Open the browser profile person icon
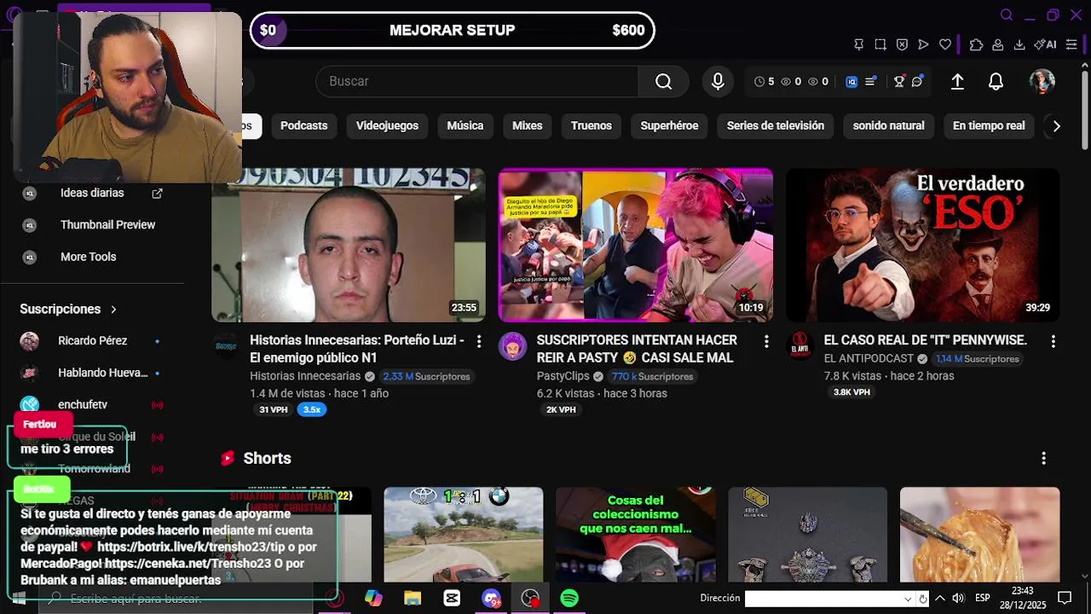Image resolution: width=1091 pixels, height=614 pixels. (x=997, y=44)
